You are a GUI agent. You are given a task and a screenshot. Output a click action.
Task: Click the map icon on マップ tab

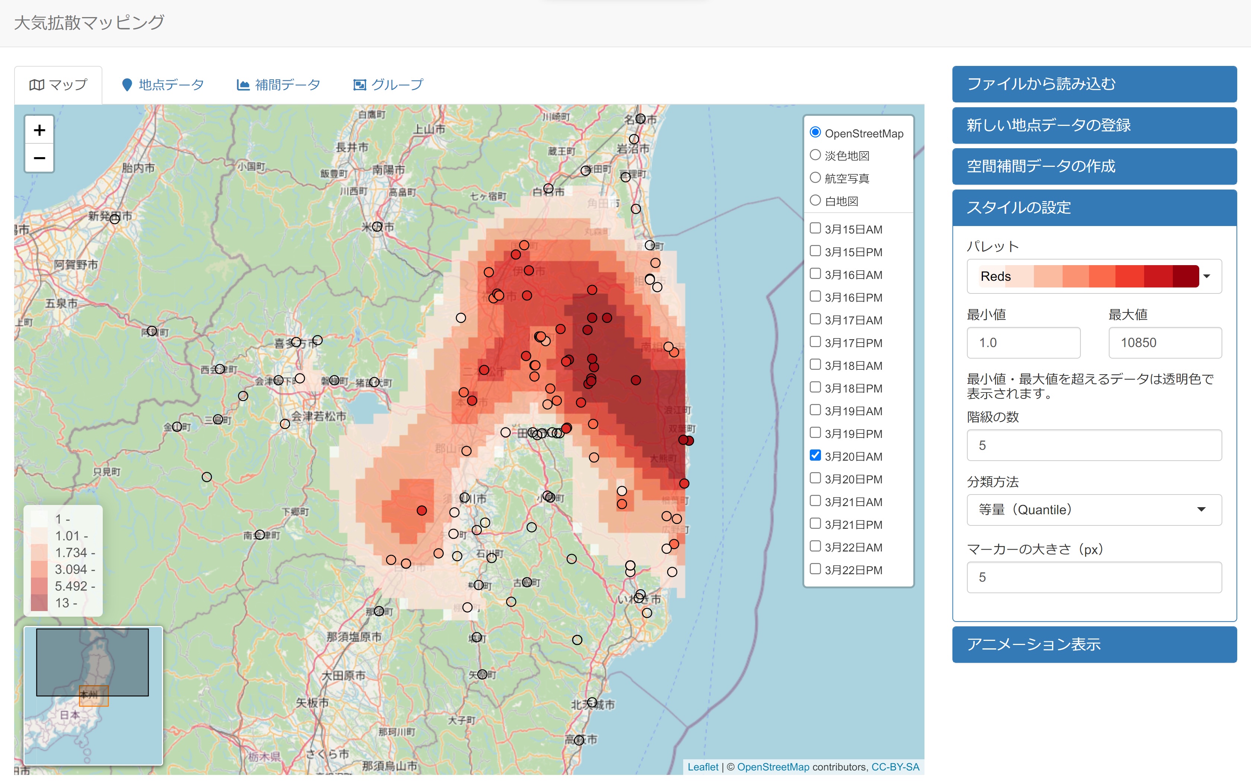tap(36, 84)
